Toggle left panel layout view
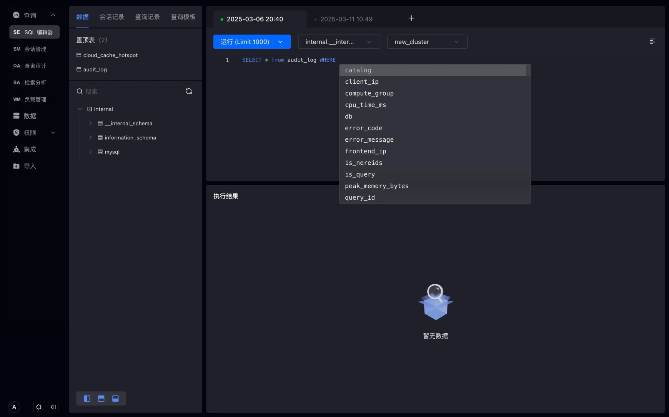The width and height of the screenshot is (669, 417). pos(87,399)
